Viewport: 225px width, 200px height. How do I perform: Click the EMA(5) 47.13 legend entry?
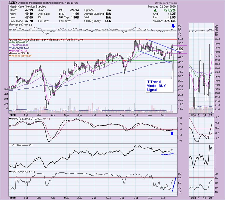point(18,51)
